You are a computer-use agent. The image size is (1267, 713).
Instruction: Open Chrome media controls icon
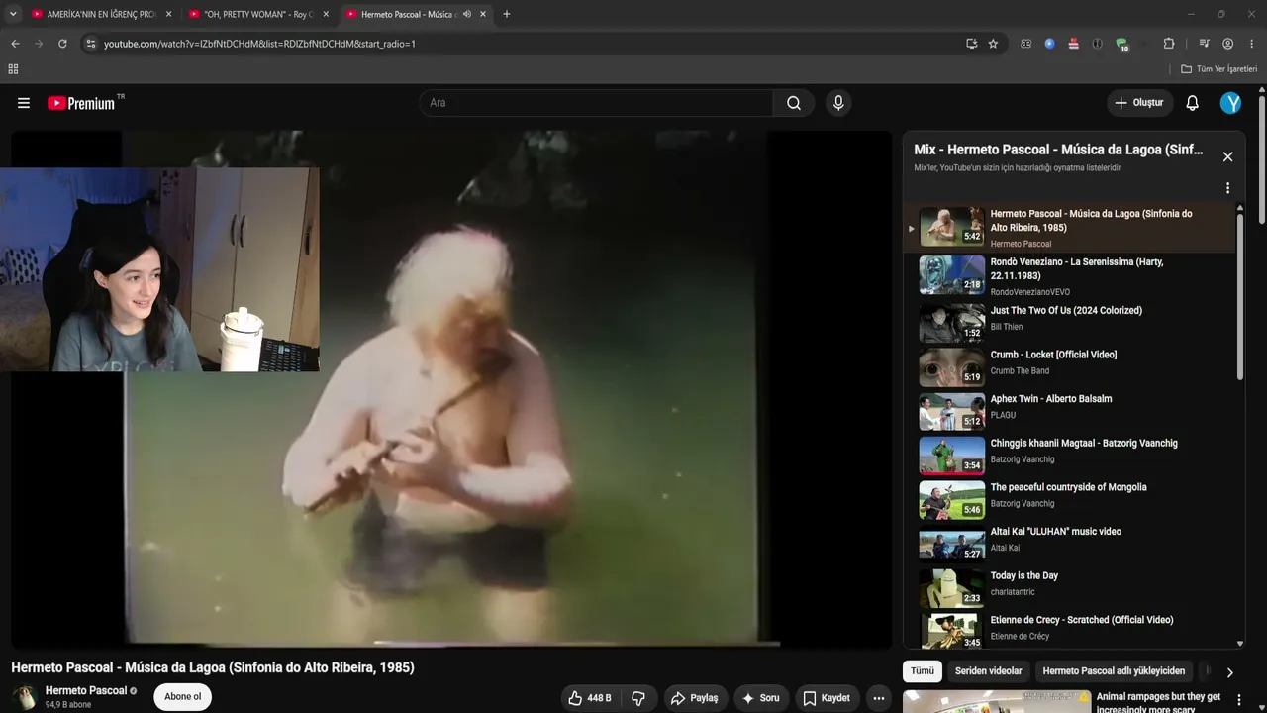1204,44
